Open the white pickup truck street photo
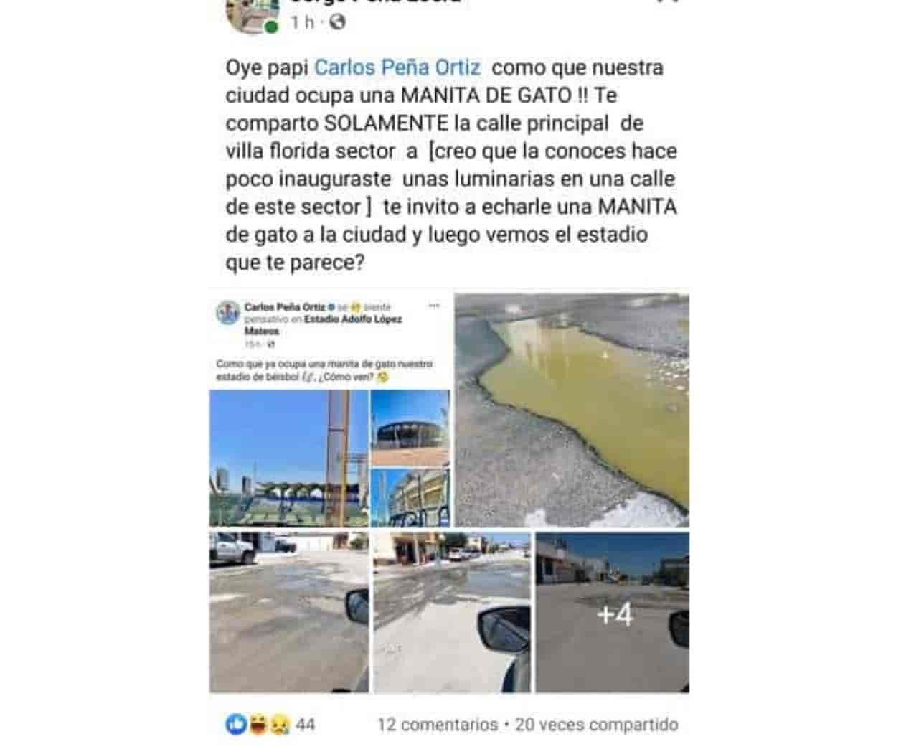The image size is (901, 752). tap(289, 612)
